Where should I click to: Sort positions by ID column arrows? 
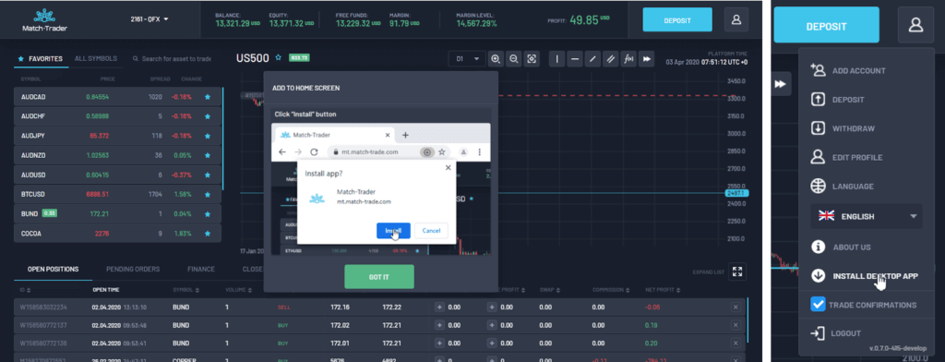tap(28, 290)
